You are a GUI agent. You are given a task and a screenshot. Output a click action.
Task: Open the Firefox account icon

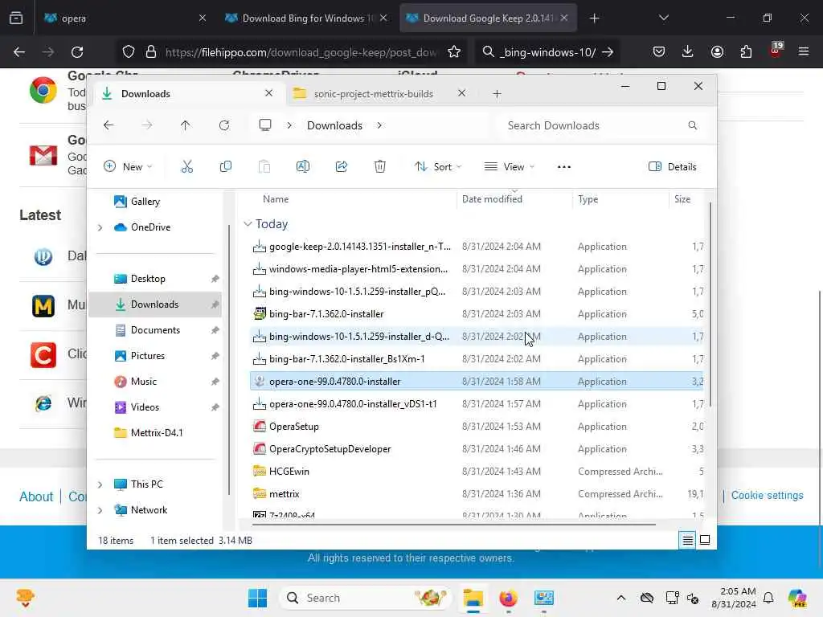click(717, 52)
